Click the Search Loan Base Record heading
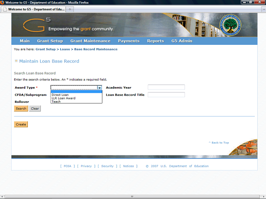Screen dimensions: 266x199 click(x=35, y=73)
